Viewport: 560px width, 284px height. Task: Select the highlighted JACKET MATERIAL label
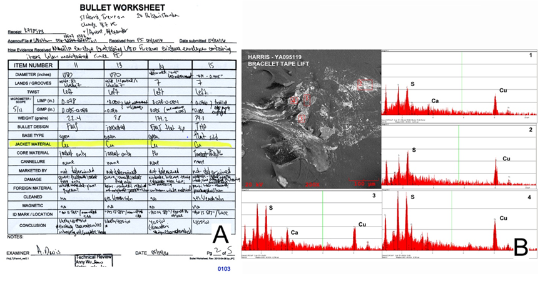33,144
